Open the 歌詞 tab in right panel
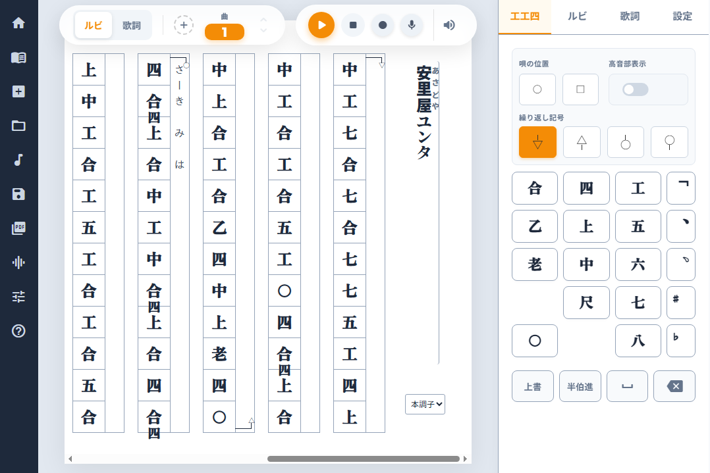 tap(630, 16)
